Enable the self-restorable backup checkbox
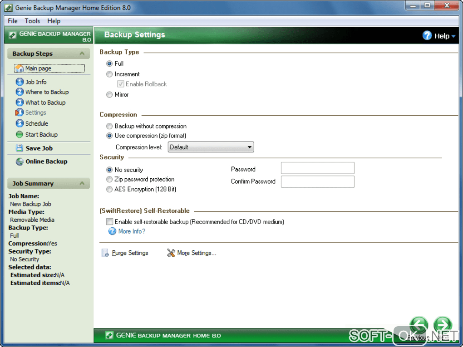The image size is (463, 347). click(x=109, y=222)
